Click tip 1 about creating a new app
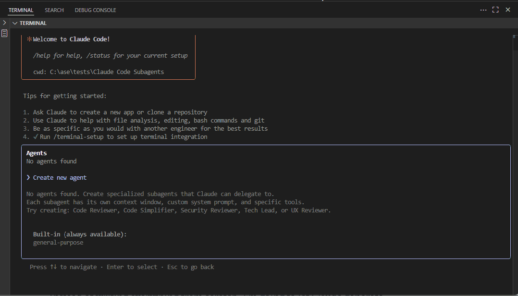Screen dimensions: 518x296 (x=115, y=112)
